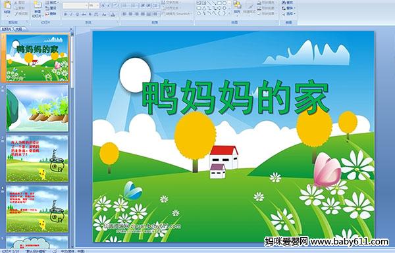The image size is (395, 253).
Task: Select the oval shape in the shapes gallery
Action: pyautogui.click(x=224, y=3)
